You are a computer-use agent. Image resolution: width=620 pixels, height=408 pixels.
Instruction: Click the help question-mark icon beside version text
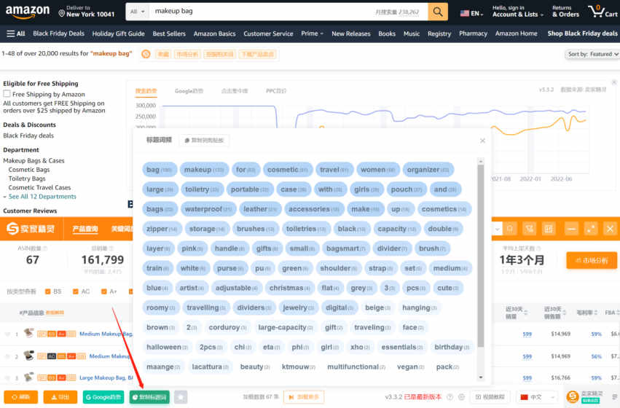coord(450,397)
